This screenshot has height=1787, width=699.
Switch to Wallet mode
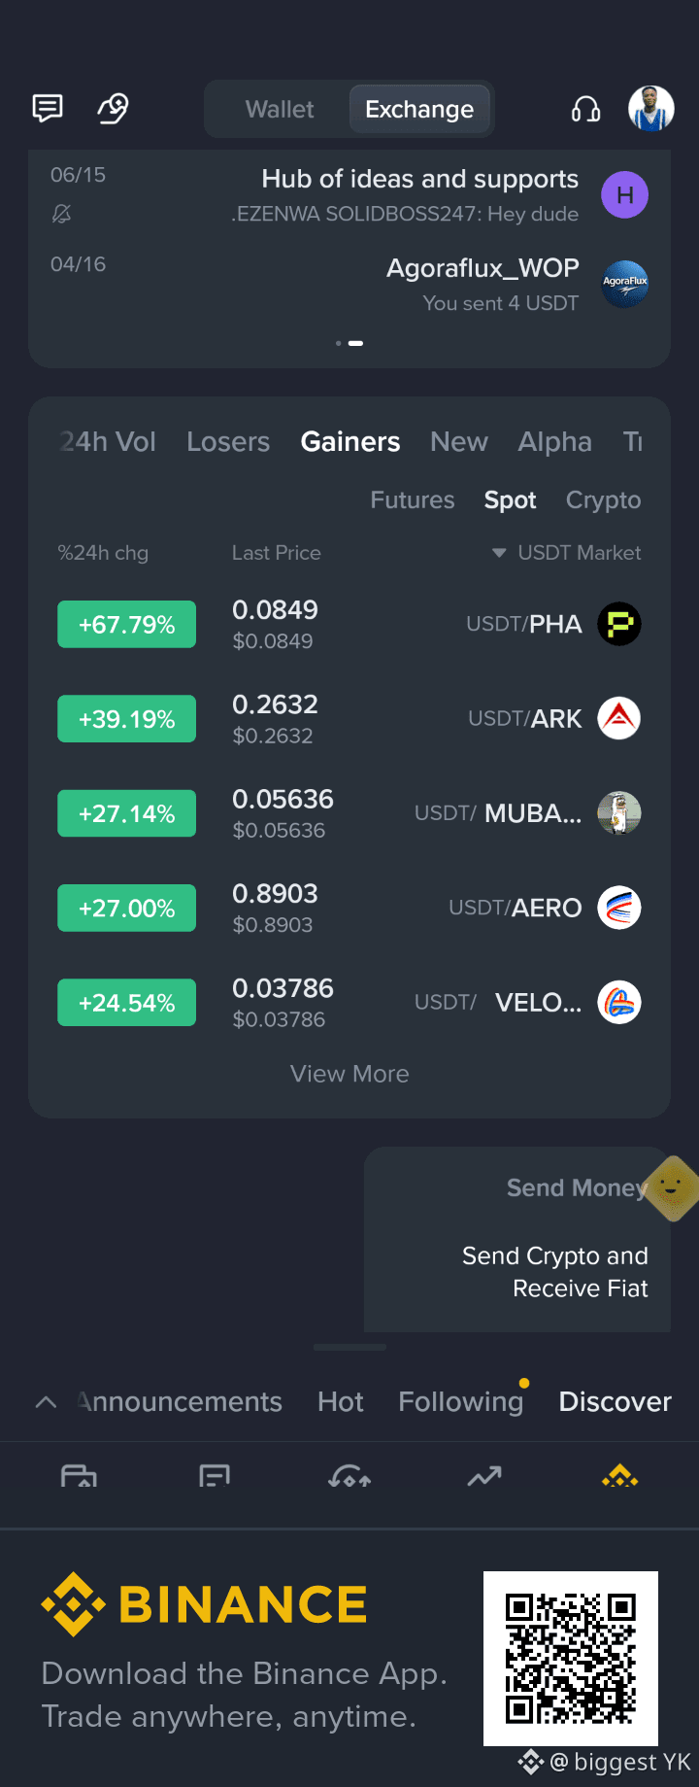click(280, 109)
